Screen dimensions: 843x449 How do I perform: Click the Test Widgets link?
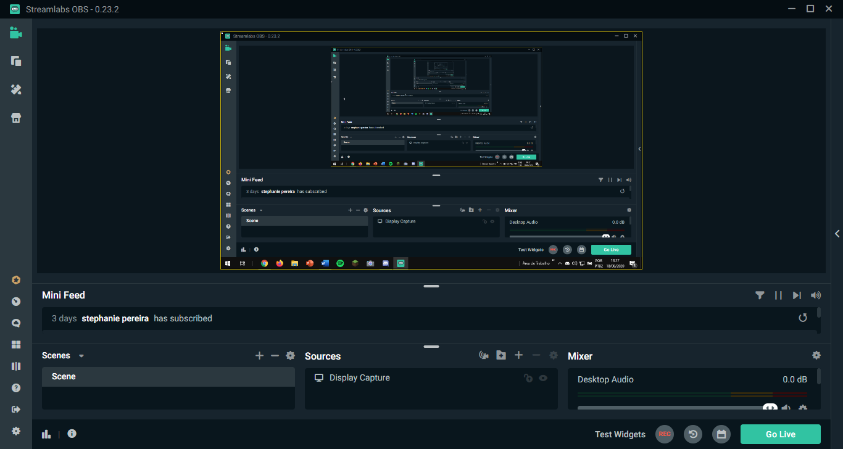point(620,434)
